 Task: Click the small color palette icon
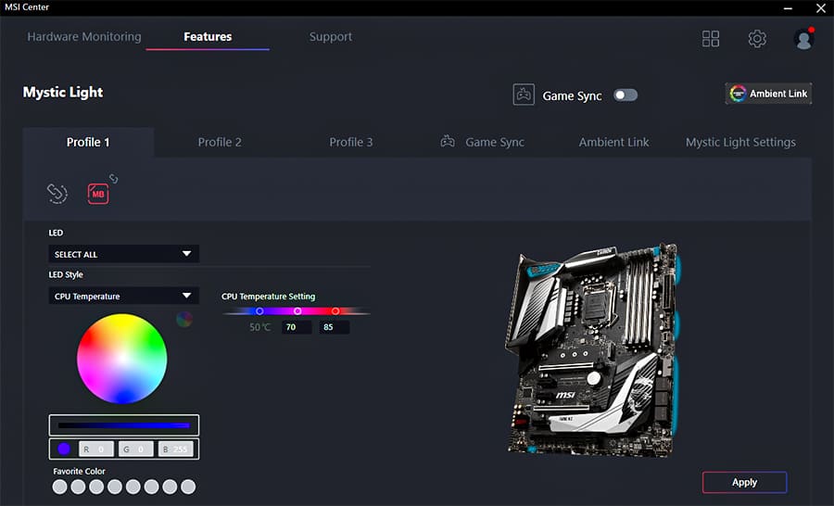(184, 319)
